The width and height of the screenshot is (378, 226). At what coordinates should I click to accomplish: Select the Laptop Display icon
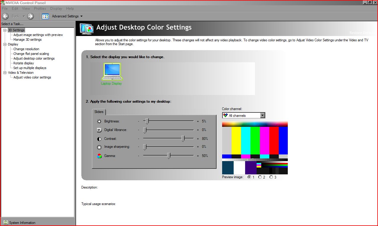[112, 72]
